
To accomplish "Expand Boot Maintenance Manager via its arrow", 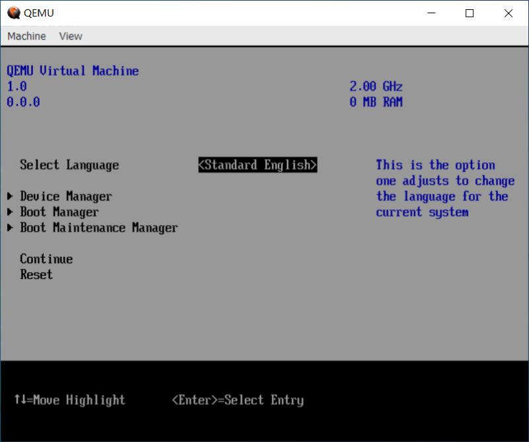I will point(9,228).
